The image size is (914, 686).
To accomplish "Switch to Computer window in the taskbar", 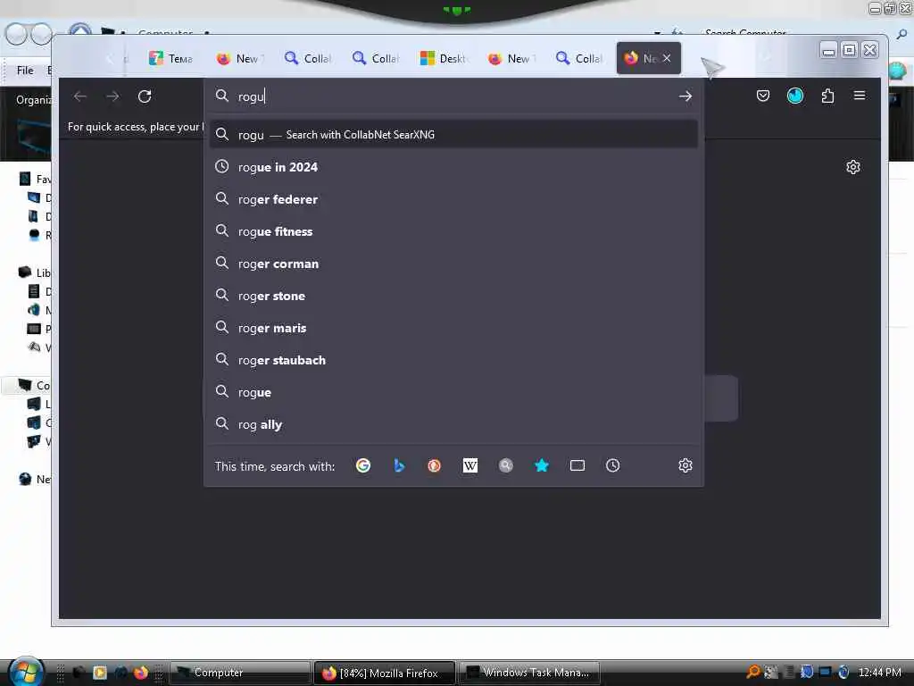I will 240,673.
